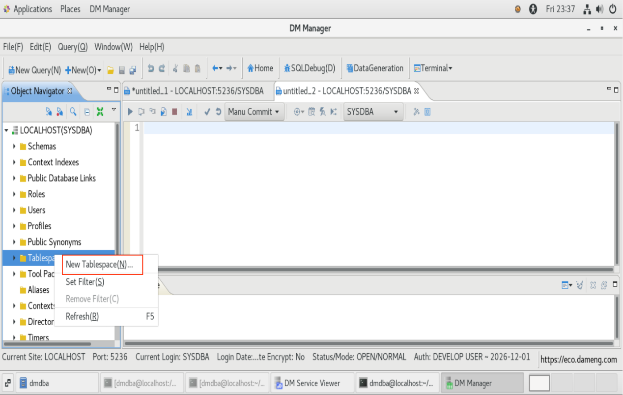Image resolution: width=623 pixels, height=395 pixels.
Task: Expand the Context Indexes folder
Action: (x=14, y=162)
